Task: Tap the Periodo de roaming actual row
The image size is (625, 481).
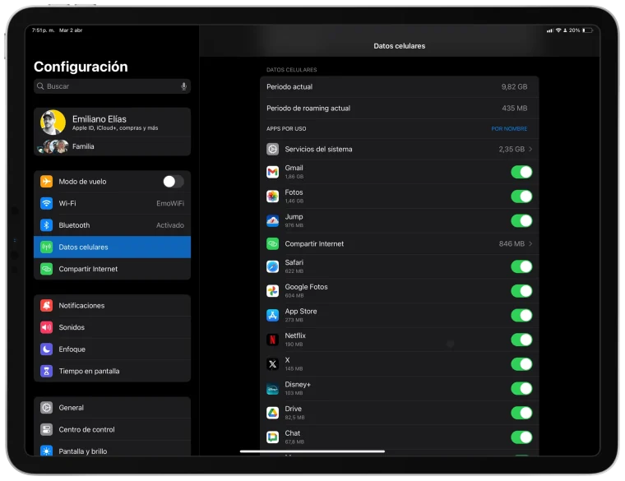Action: [x=399, y=109]
